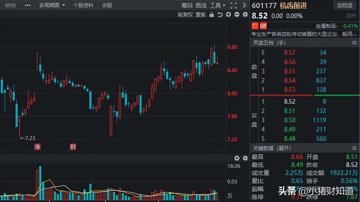Image resolution: width=360 pixels, height=202 pixels.
Task: Enter fullscreen with the expand arrows icon
Action: pyautogui.click(x=233, y=5)
